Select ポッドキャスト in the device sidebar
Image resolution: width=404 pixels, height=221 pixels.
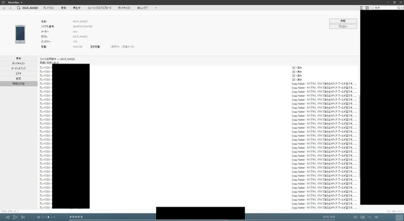(x=18, y=64)
